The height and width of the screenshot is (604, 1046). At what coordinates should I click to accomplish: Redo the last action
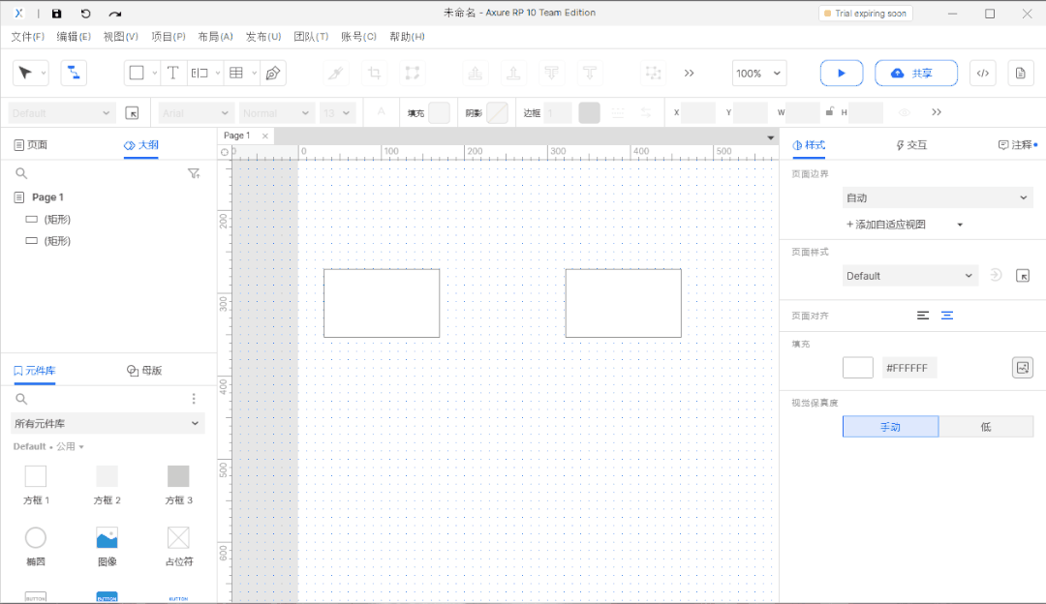[x=114, y=14]
